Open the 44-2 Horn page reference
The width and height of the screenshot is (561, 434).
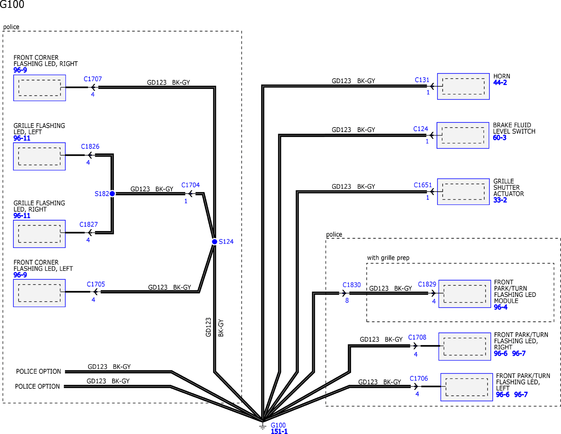(x=500, y=83)
